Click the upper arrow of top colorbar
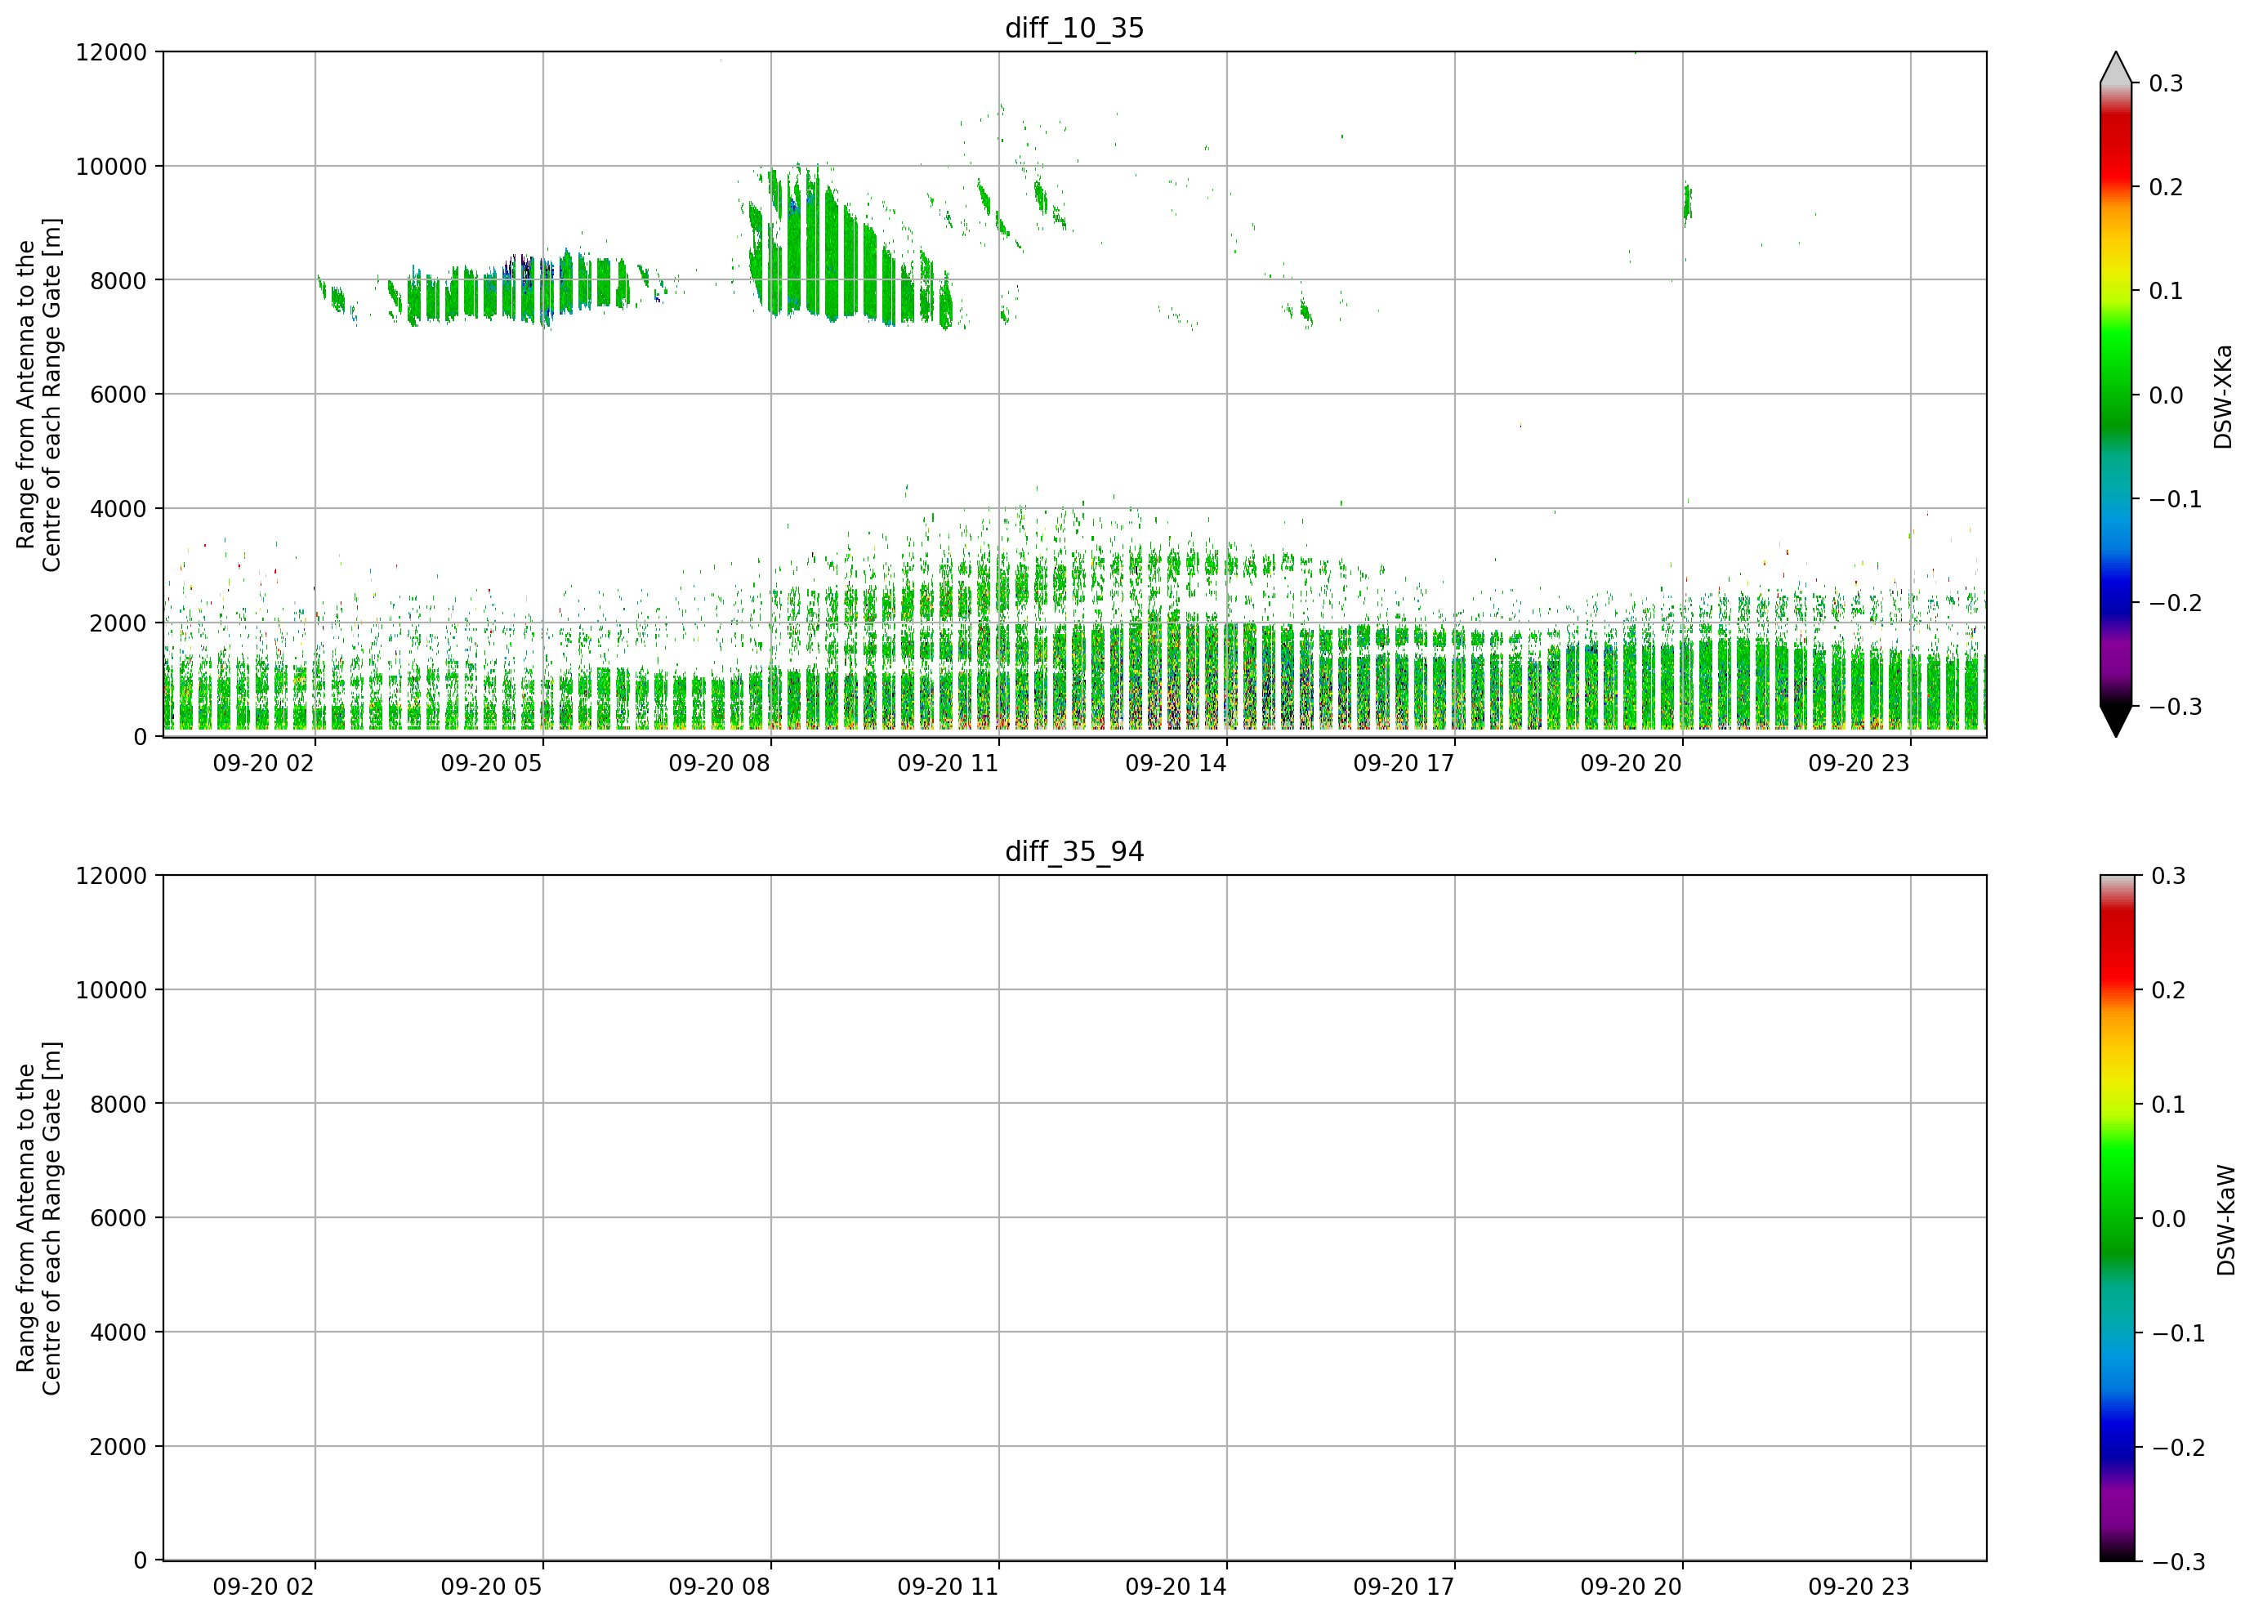 [2116, 68]
